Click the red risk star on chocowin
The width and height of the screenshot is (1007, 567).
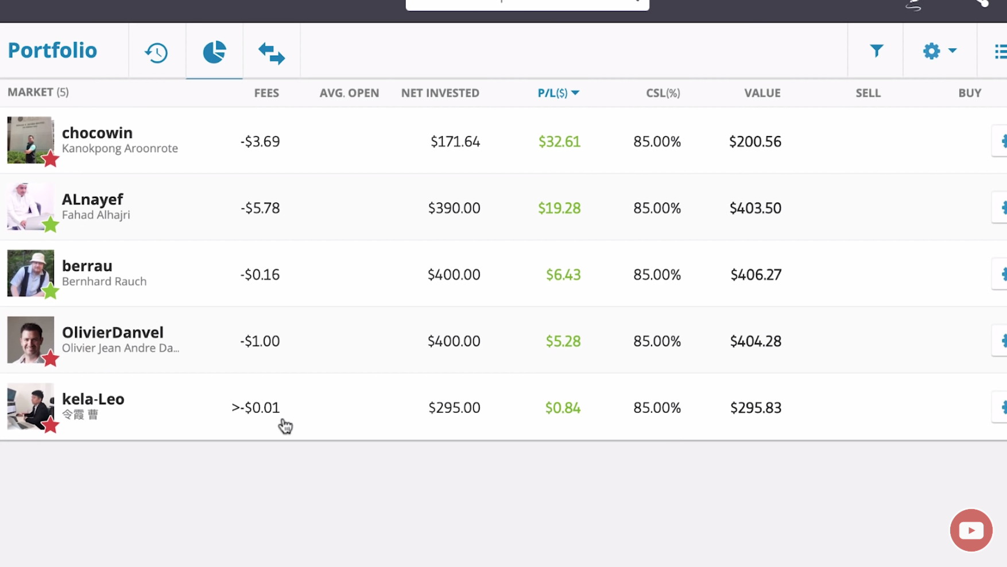click(51, 159)
